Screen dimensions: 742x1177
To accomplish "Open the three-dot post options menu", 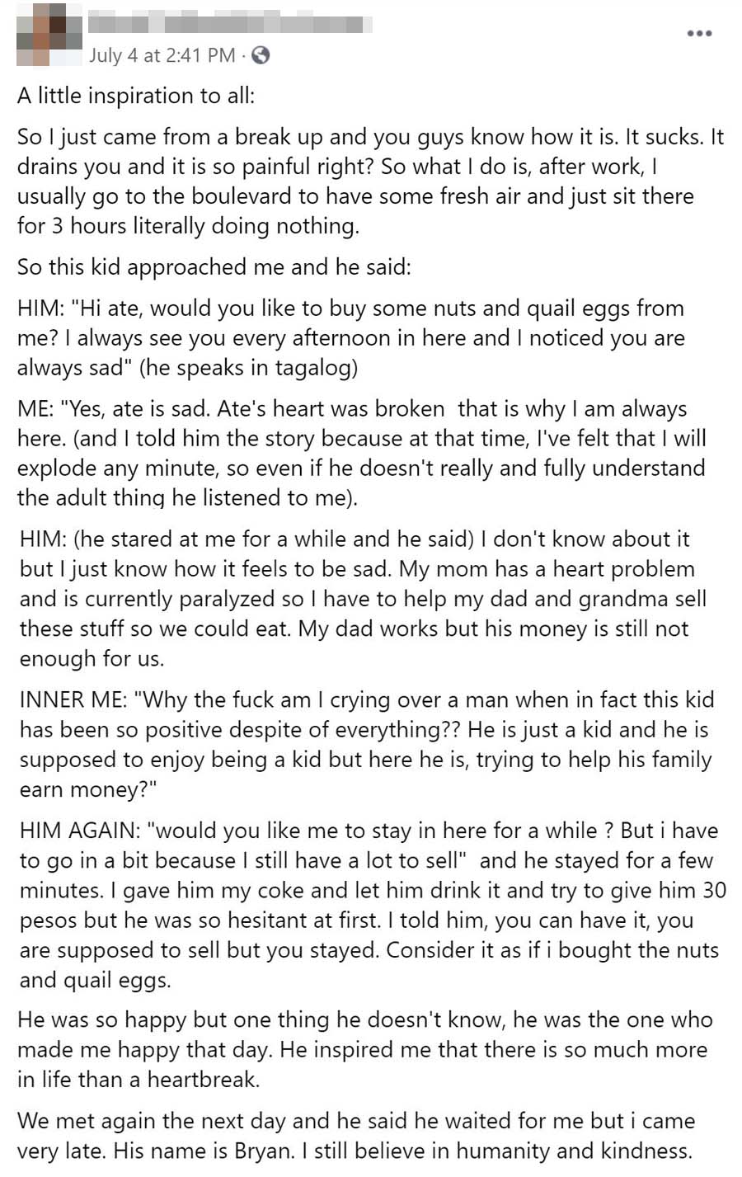I will [698, 33].
